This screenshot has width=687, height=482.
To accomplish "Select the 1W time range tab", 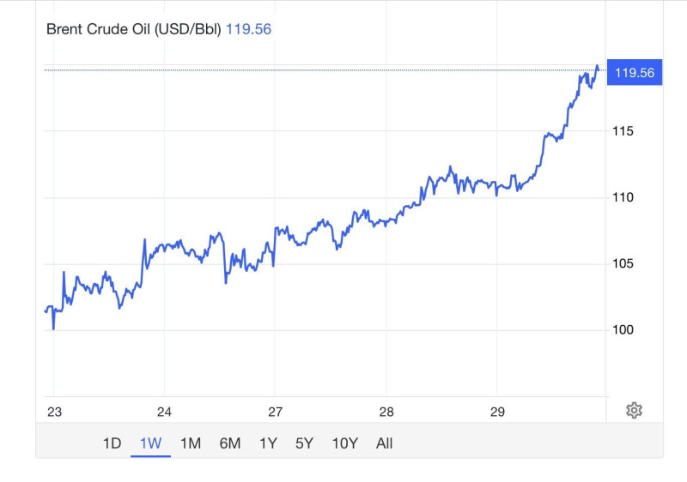I will point(150,443).
